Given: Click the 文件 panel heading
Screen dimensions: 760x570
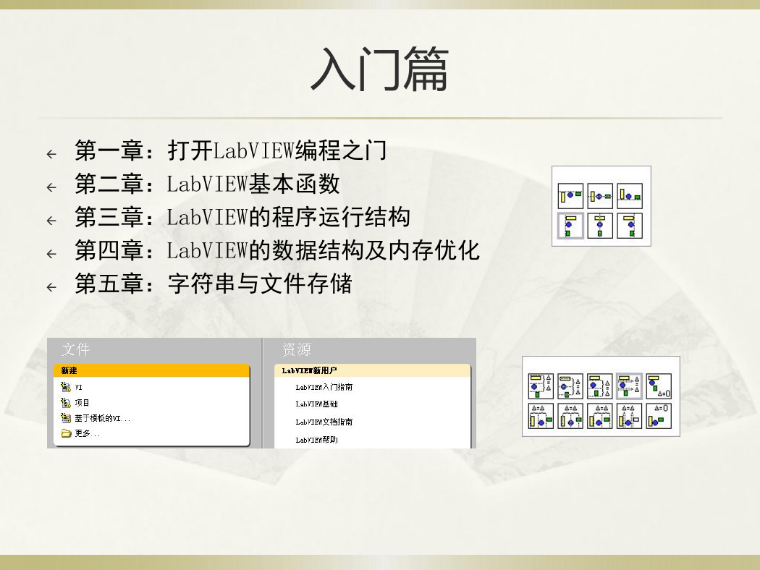Looking at the screenshot, I should pyautogui.click(x=75, y=349).
